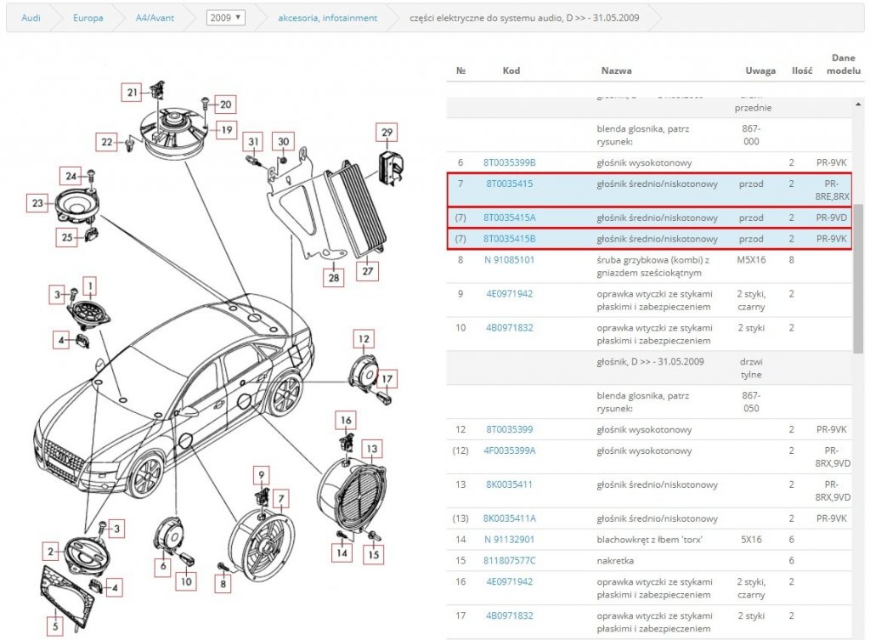Image resolution: width=870 pixels, height=640 pixels.
Task: Click the 'nakretka' name cell
Action: click(615, 560)
